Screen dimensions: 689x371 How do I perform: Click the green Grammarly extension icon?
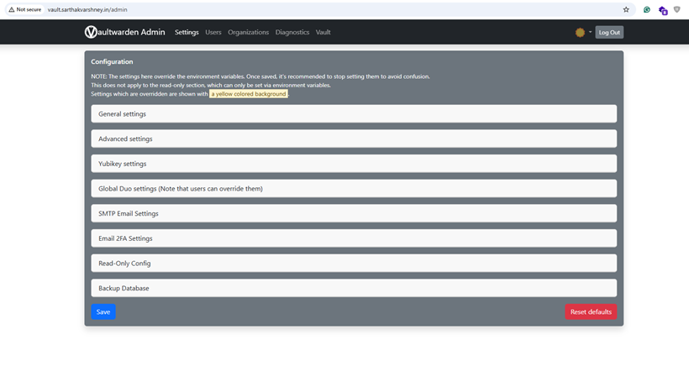coord(646,10)
